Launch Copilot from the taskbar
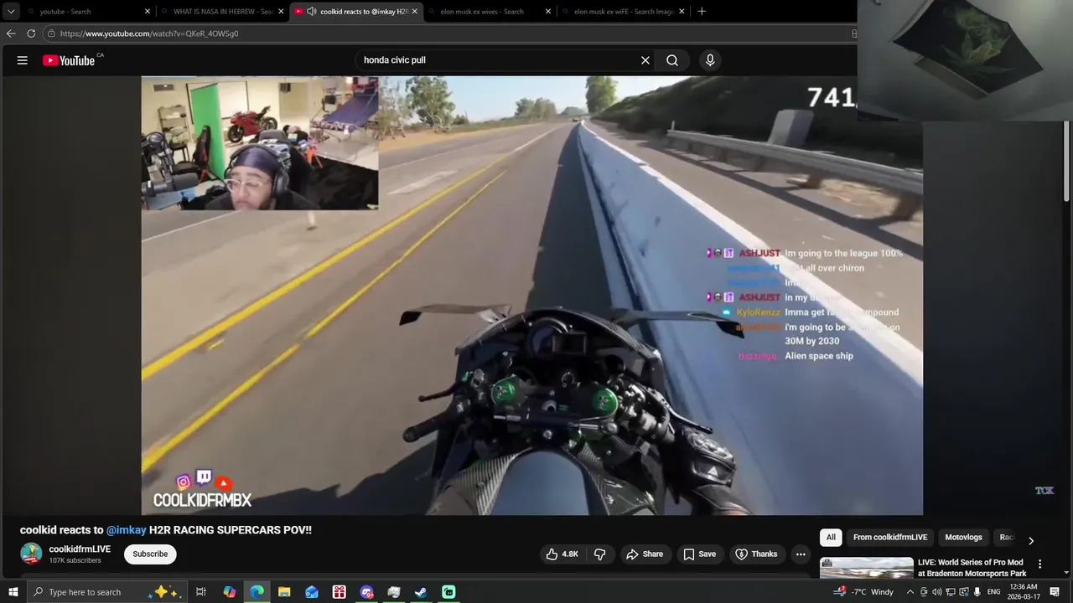 tap(229, 592)
